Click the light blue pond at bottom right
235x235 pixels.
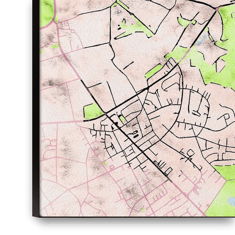pos(232,201)
